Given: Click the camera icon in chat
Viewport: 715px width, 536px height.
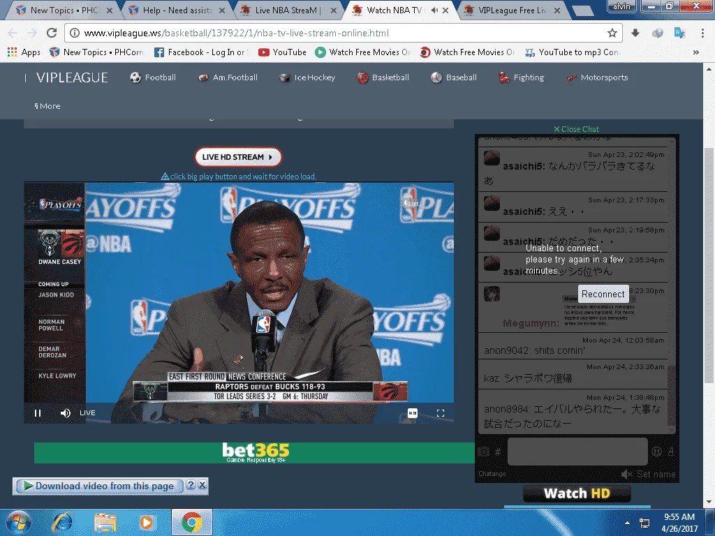Looking at the screenshot, I should 483,452.
